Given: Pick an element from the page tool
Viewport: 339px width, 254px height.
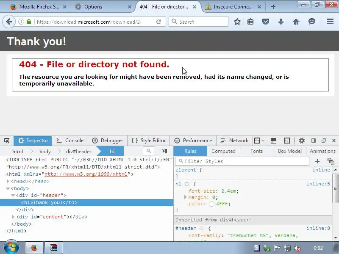Looking at the screenshot, I should pos(7,141).
